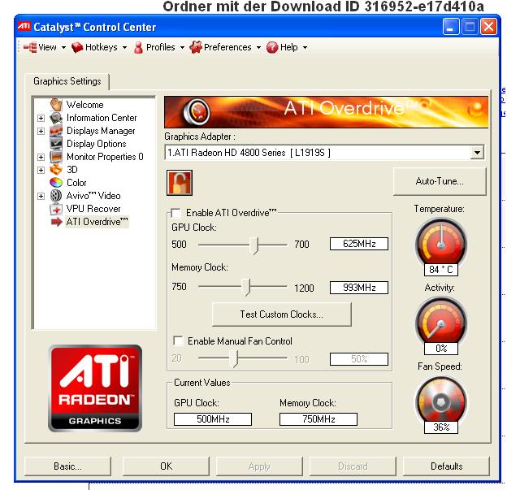520x490 pixels.
Task: Click the fan speed slider handle
Action: (x=234, y=358)
